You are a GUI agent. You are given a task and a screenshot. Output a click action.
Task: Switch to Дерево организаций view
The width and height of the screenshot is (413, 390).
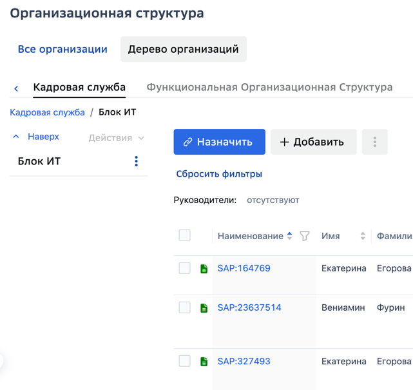click(184, 49)
